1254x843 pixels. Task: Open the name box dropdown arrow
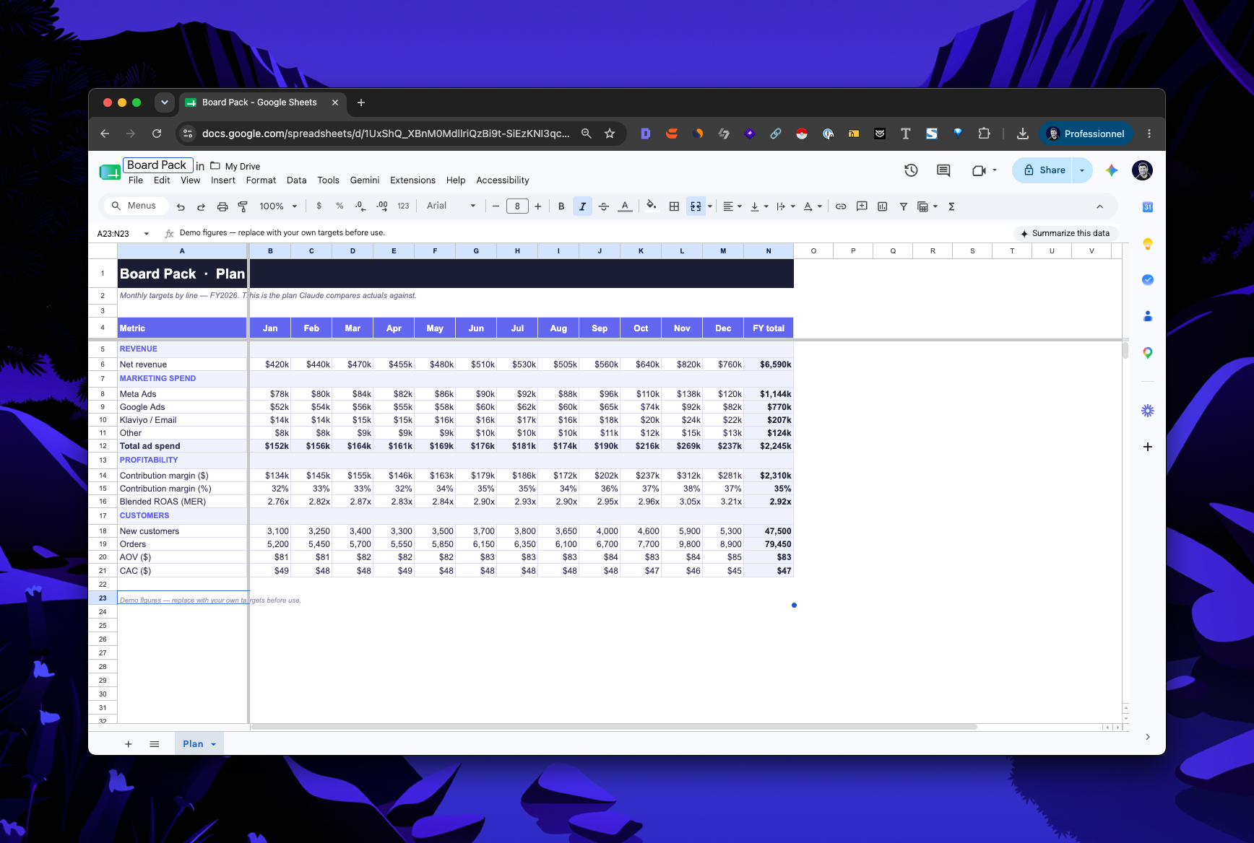[x=147, y=234]
